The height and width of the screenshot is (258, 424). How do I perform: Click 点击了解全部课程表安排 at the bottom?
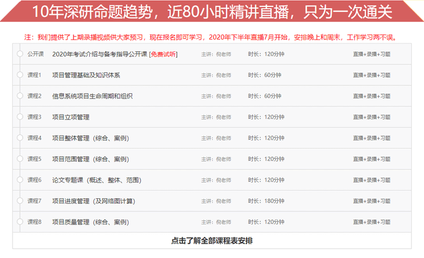pyautogui.click(x=211, y=241)
